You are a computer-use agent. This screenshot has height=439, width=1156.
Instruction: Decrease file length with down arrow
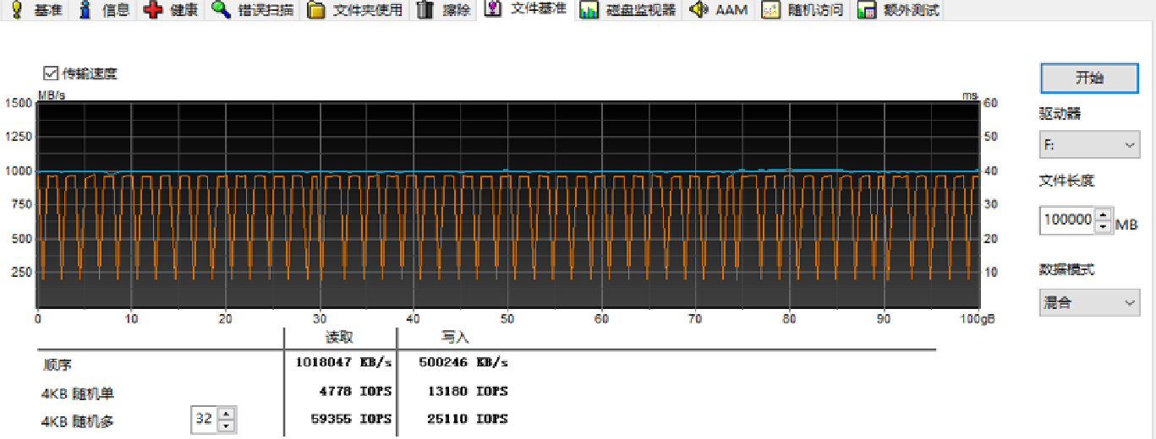pyautogui.click(x=1103, y=227)
